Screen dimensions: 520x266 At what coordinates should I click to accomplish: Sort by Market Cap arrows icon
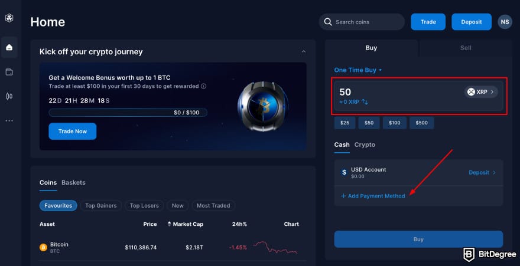click(x=169, y=224)
